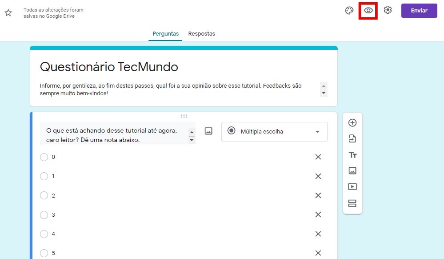Open form settings gear

click(388, 10)
